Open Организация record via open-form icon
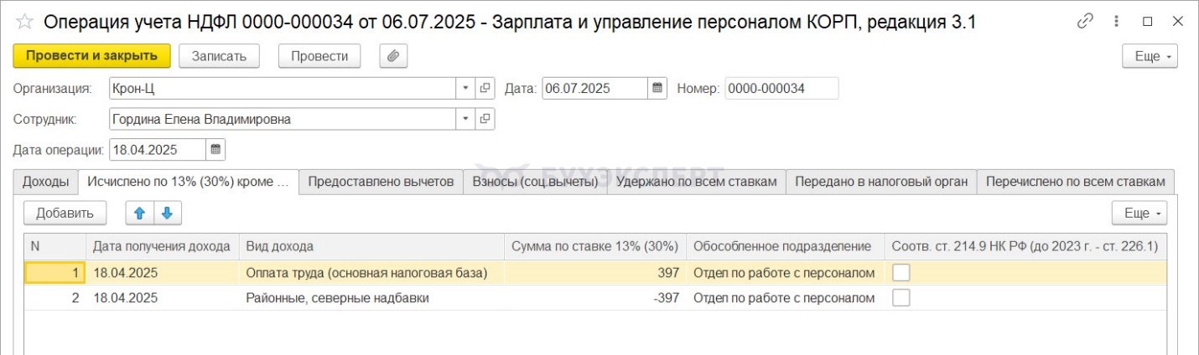 click(x=485, y=88)
